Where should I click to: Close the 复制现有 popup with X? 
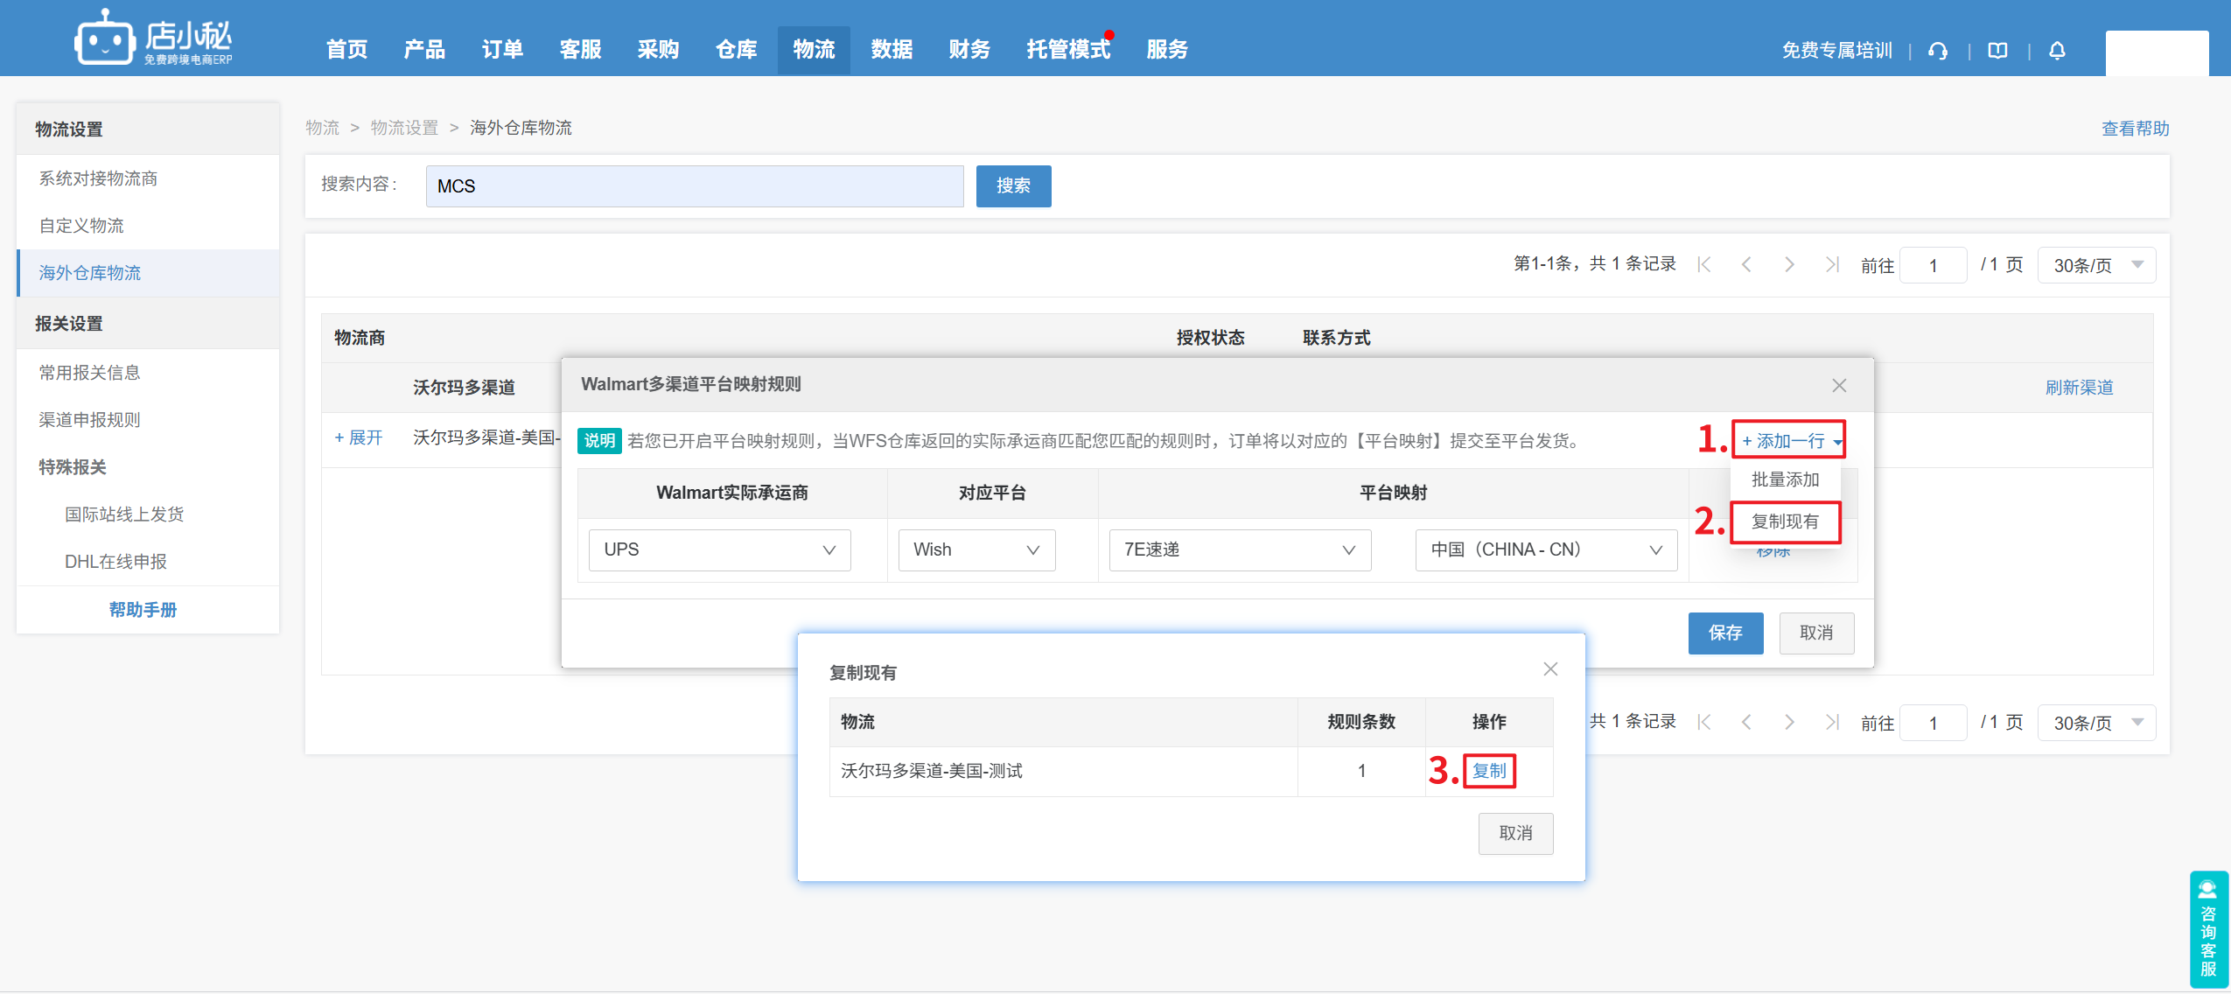1550,669
